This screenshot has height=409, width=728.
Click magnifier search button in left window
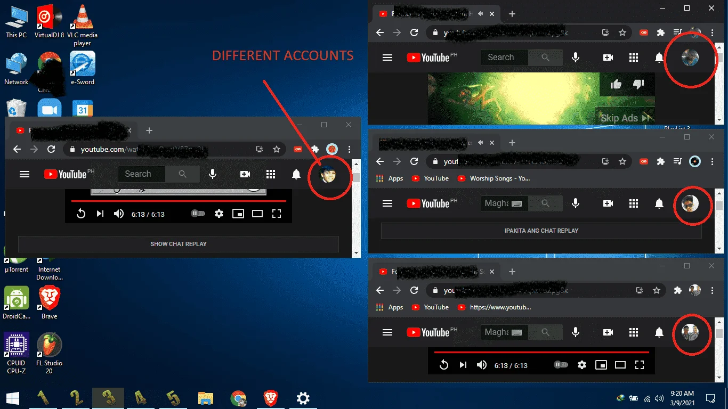tap(183, 174)
